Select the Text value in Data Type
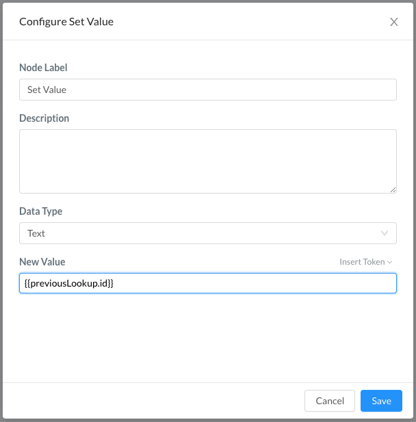 [x=36, y=233]
